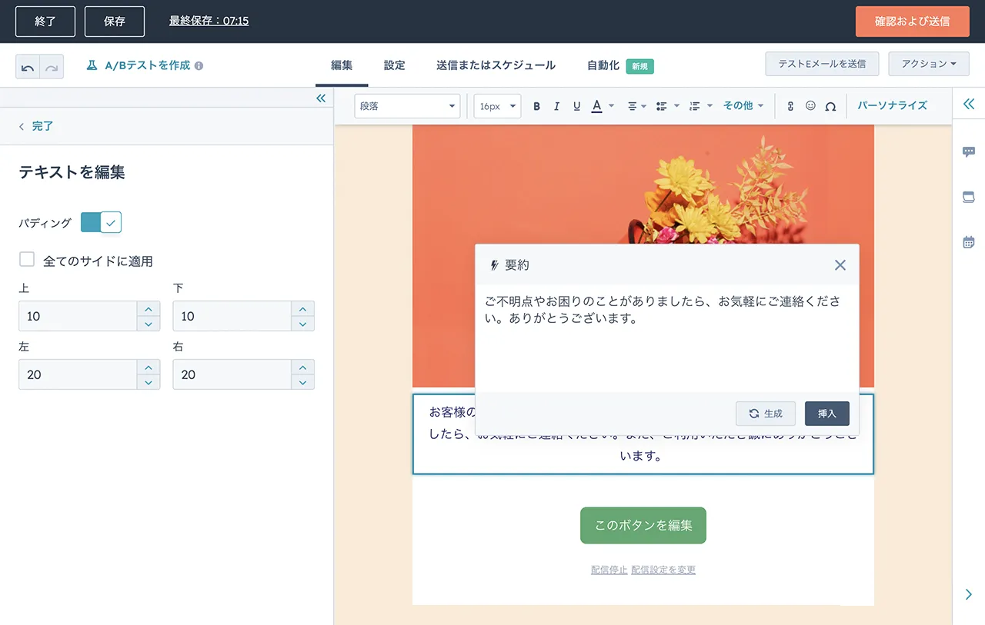Click the text alignment icon

[632, 106]
